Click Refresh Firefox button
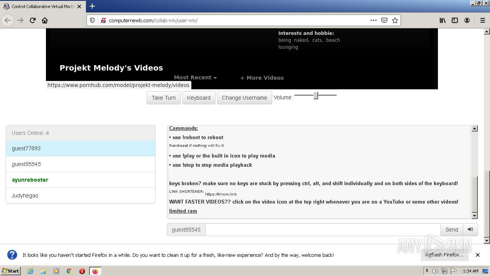The height and width of the screenshot is (276, 490). (444, 255)
